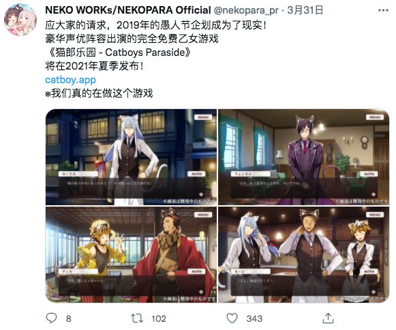The height and width of the screenshot is (330, 396).
Task: Click MENU button in top-right game image
Action: click(x=375, y=117)
